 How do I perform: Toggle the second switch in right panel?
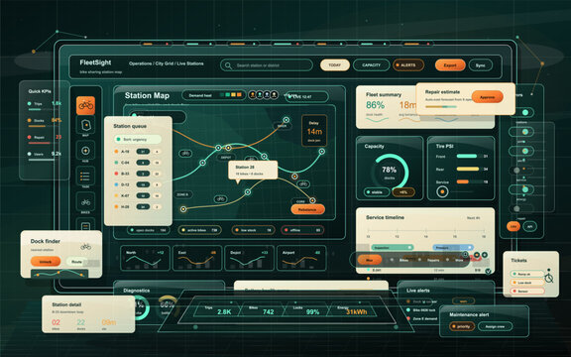(x=521, y=132)
